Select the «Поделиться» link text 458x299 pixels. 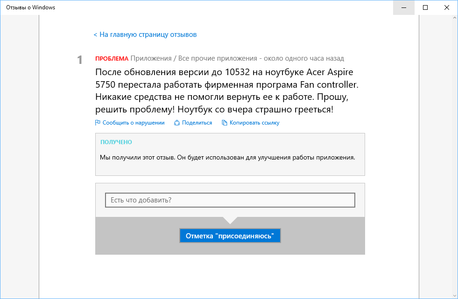[x=197, y=123]
